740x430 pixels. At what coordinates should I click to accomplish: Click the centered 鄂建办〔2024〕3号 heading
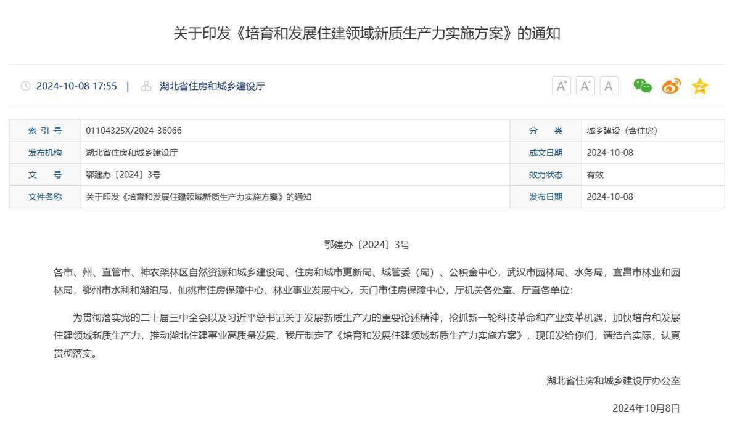pos(366,245)
